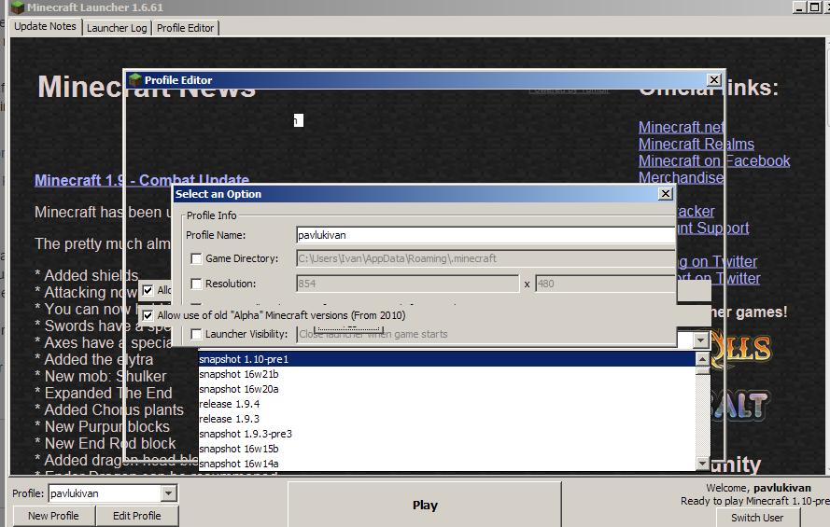Image resolution: width=830 pixels, height=527 pixels.
Task: Click the resolution height field showing 480
Action: [x=606, y=284]
